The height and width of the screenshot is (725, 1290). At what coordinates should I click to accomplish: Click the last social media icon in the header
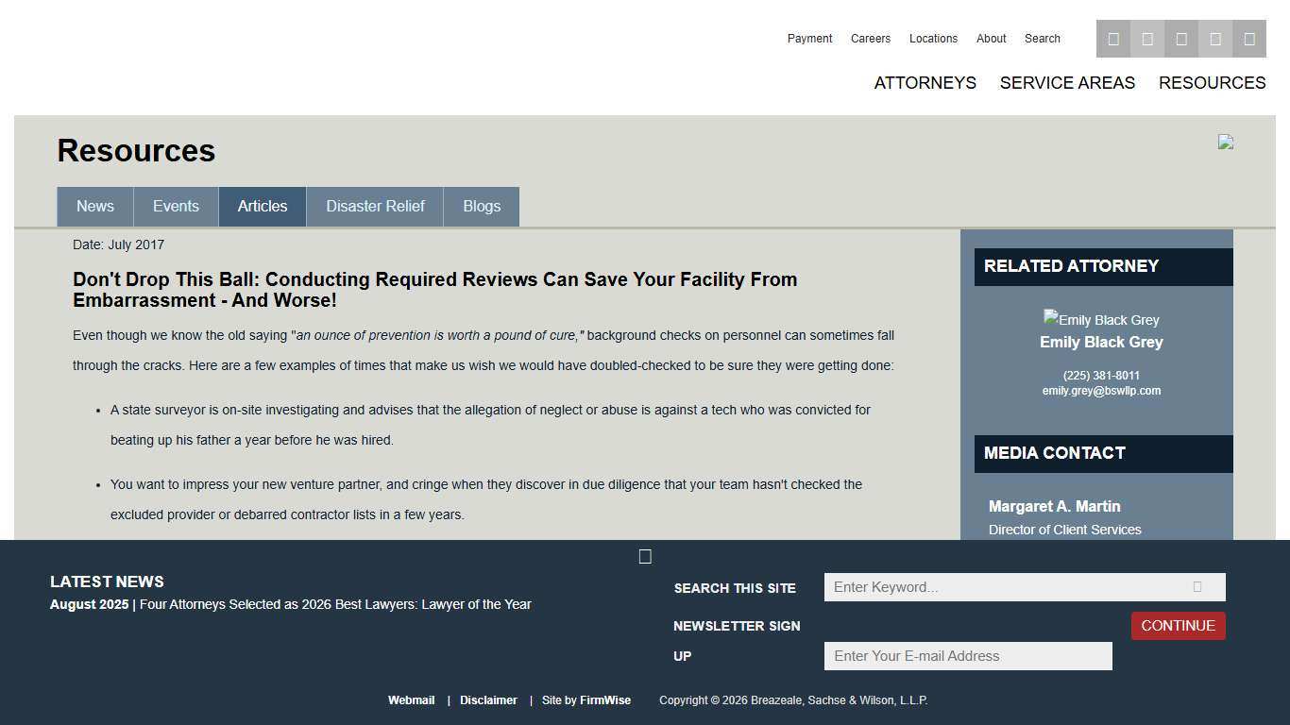[1249, 39]
